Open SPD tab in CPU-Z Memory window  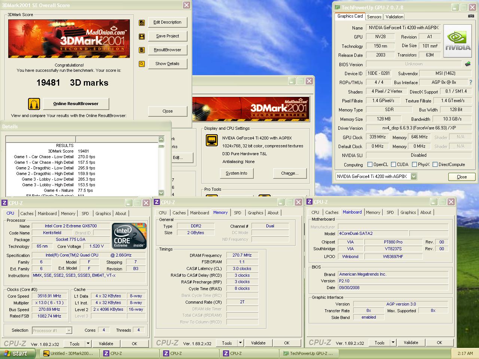pyautogui.click(x=238, y=213)
